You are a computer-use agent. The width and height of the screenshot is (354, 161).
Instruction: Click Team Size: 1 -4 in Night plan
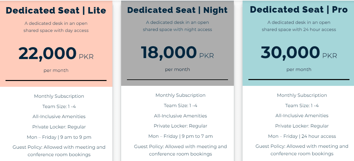[180, 106]
